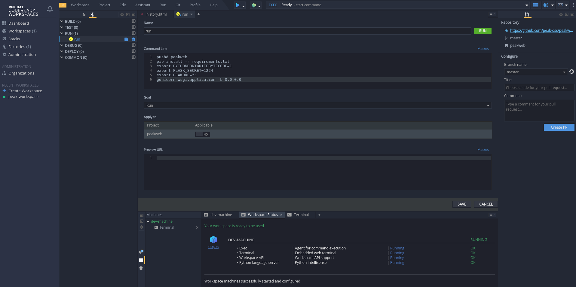576x287 pixels.
Task: Open the Run button dropdown arrow
Action: (244, 6)
